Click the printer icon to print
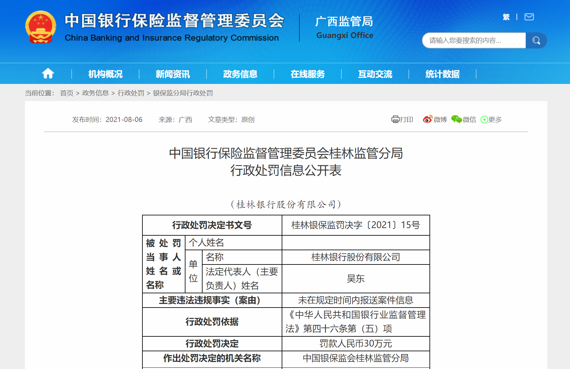The width and height of the screenshot is (570, 369). [x=395, y=119]
